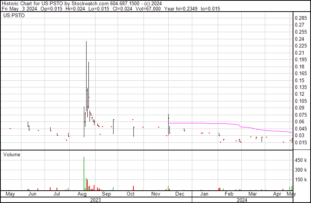
Task: Click the Mar month label
Action: (x=253, y=194)
